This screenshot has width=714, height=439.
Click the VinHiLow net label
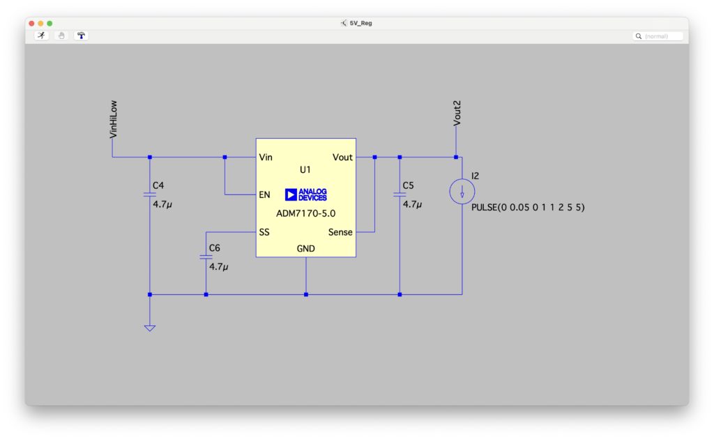click(114, 118)
